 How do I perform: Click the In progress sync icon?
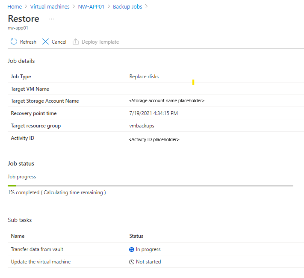coord(132,249)
